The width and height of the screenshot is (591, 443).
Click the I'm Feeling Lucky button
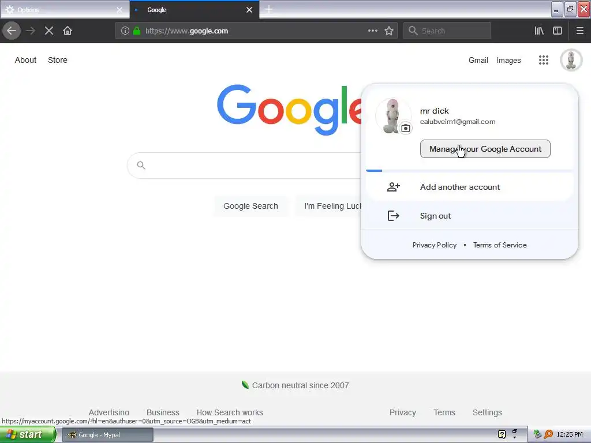328,206
